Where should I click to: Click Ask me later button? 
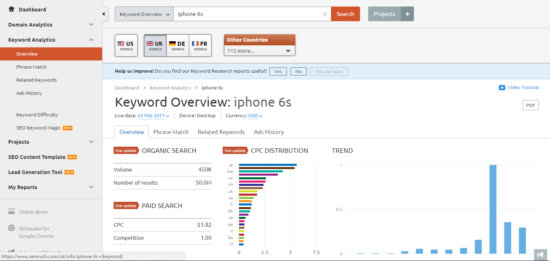[329, 71]
